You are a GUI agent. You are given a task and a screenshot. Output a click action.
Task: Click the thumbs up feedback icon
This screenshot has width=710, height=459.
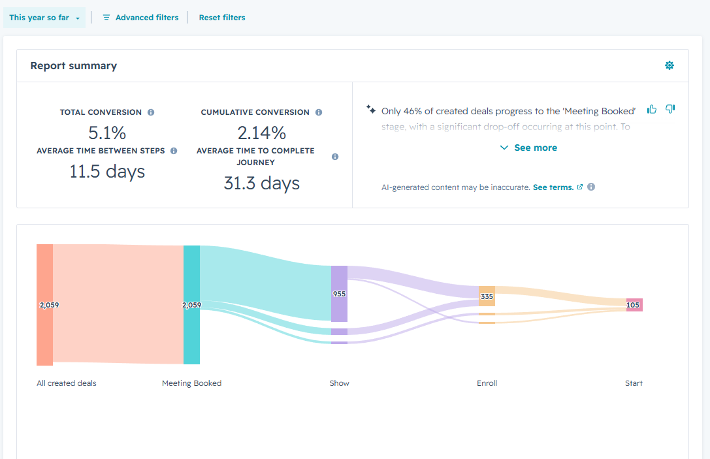tap(652, 109)
